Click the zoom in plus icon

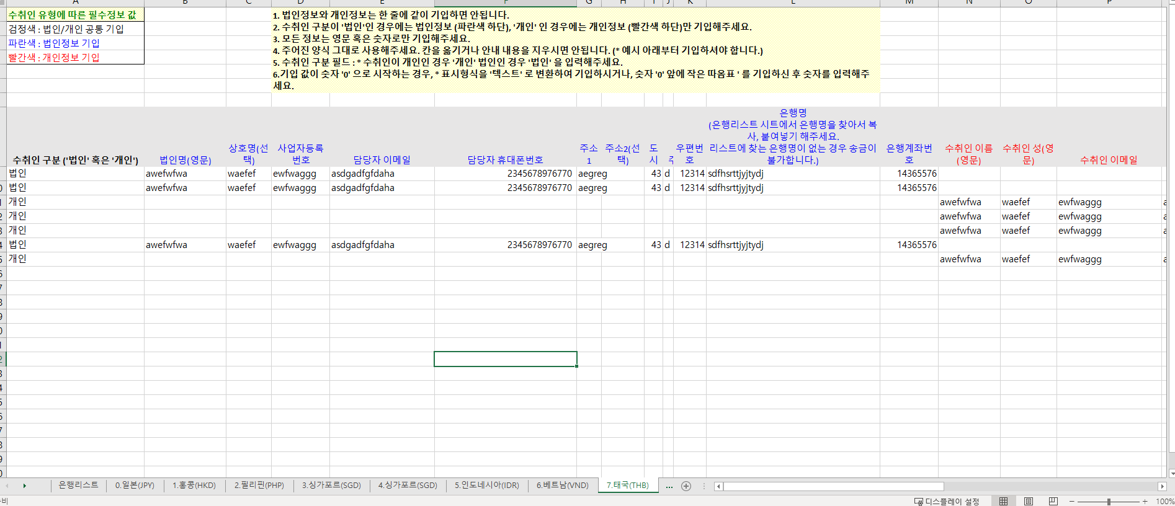coord(1145,501)
